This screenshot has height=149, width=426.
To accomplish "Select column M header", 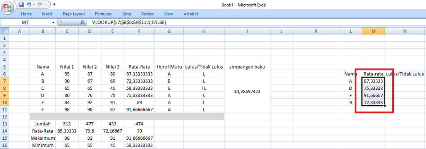I will tap(373, 31).
